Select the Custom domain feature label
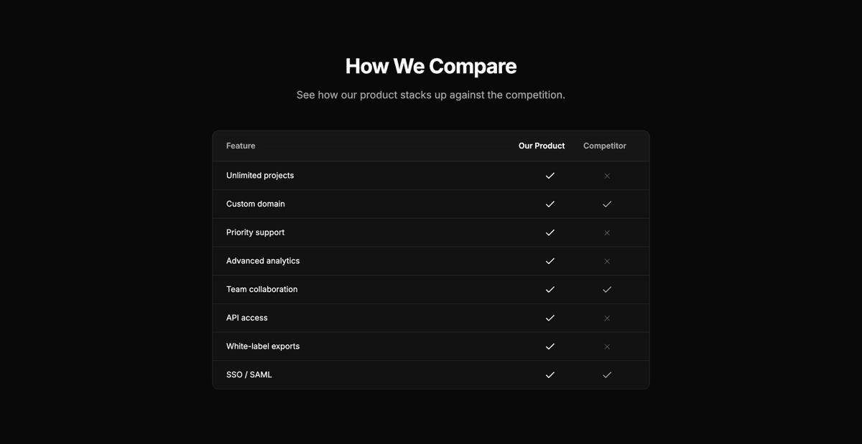 255,204
